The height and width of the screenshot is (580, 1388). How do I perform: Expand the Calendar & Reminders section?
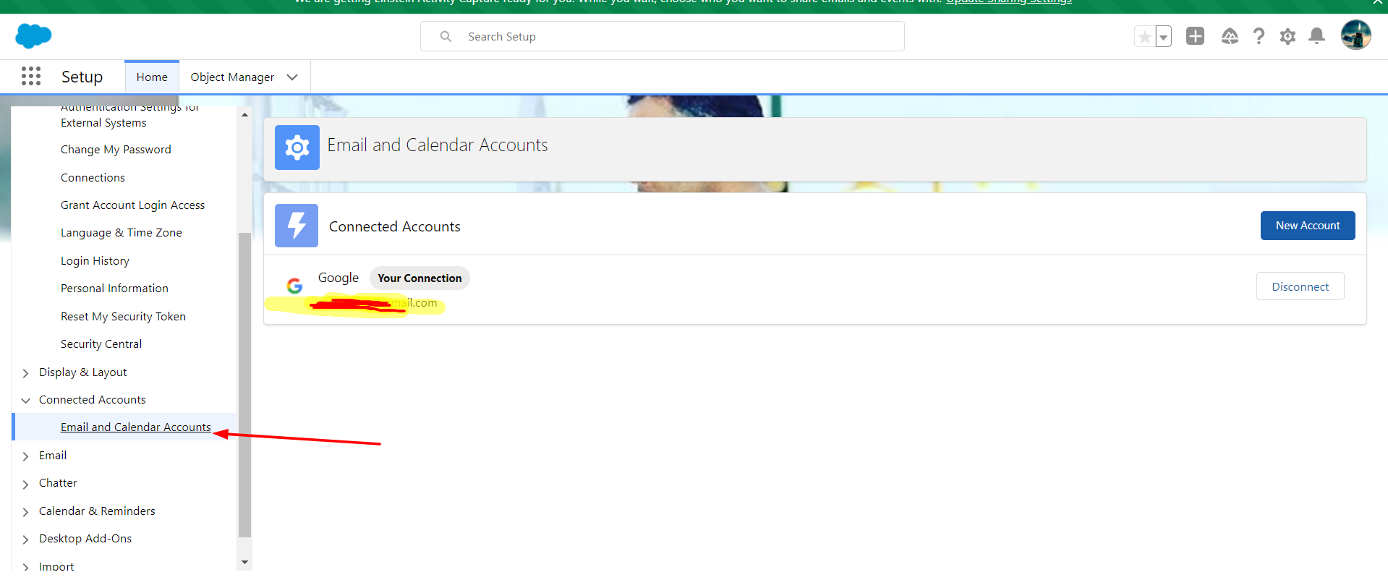pos(26,512)
